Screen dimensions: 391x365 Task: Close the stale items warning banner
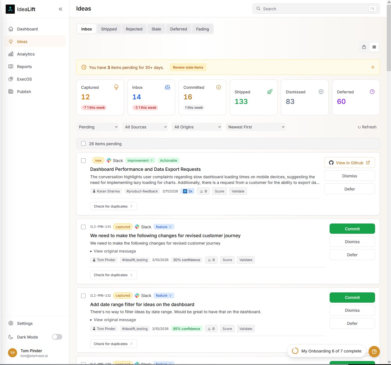[373, 67]
